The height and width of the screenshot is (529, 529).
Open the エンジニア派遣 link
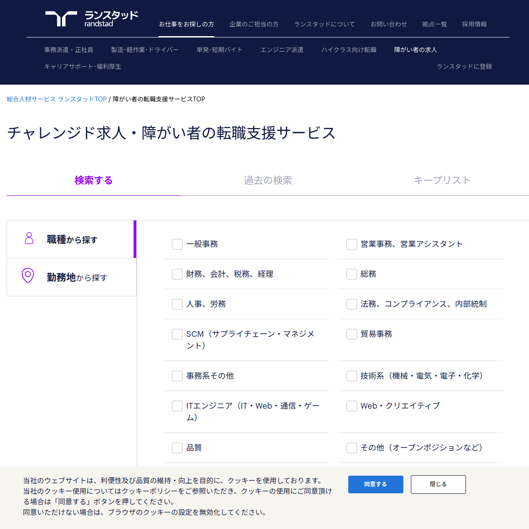pyautogui.click(x=282, y=50)
